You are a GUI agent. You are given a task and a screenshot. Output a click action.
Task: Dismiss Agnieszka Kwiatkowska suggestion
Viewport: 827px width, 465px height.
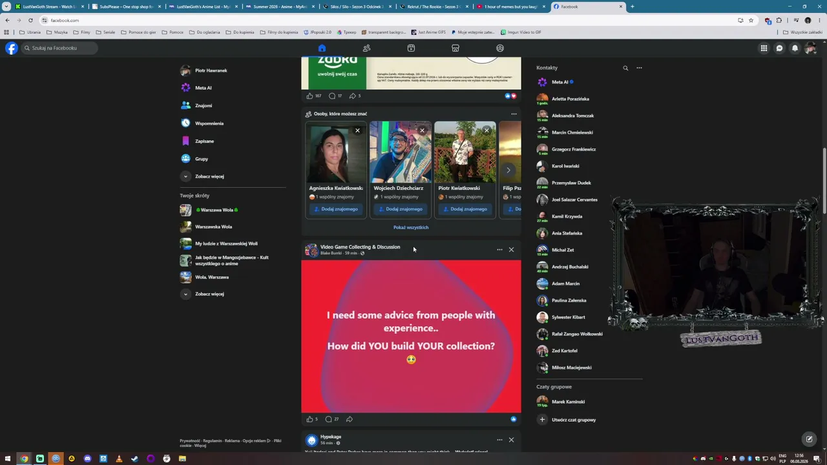pyautogui.click(x=357, y=130)
